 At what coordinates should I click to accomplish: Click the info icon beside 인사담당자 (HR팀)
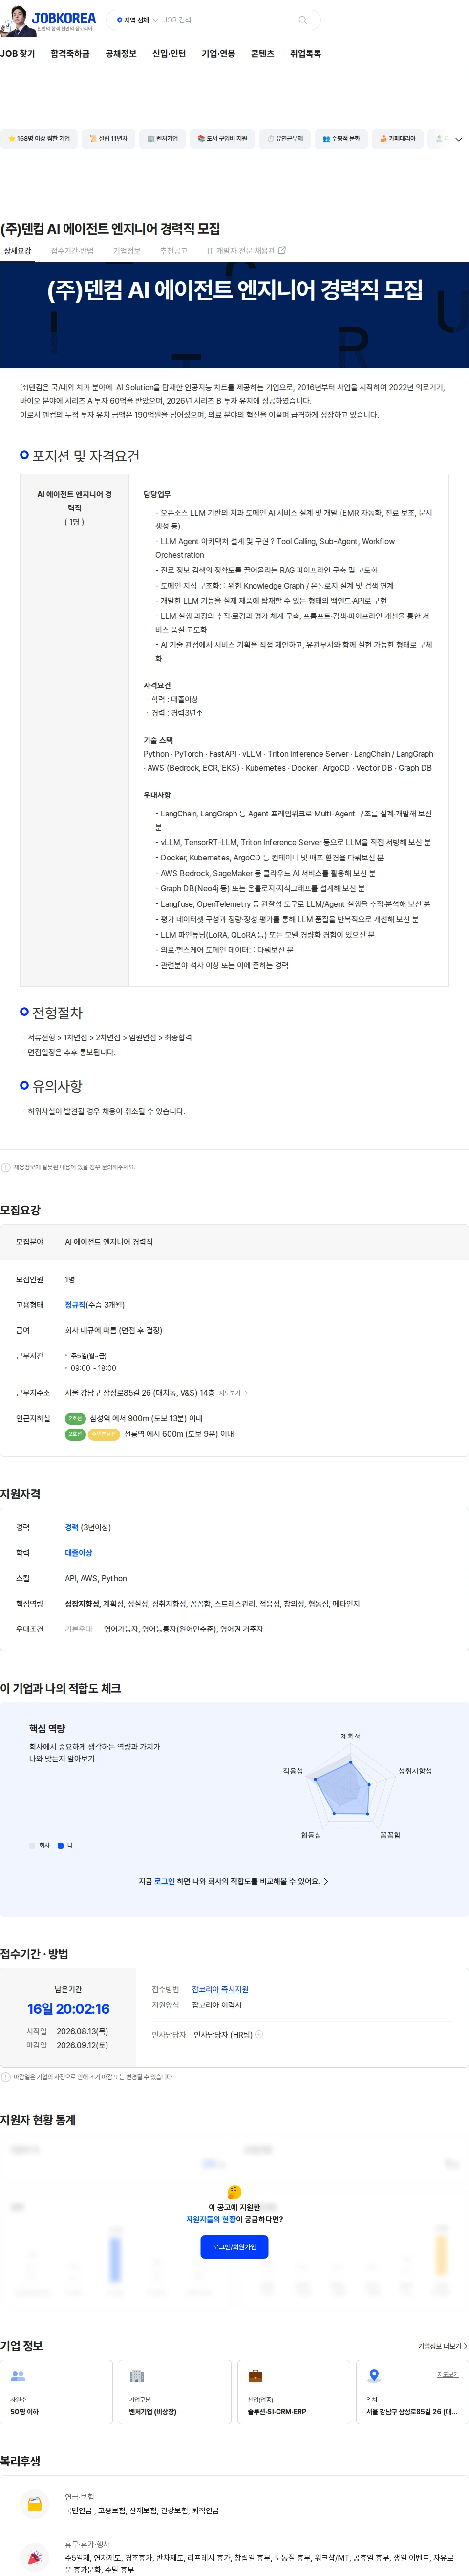[259, 2034]
